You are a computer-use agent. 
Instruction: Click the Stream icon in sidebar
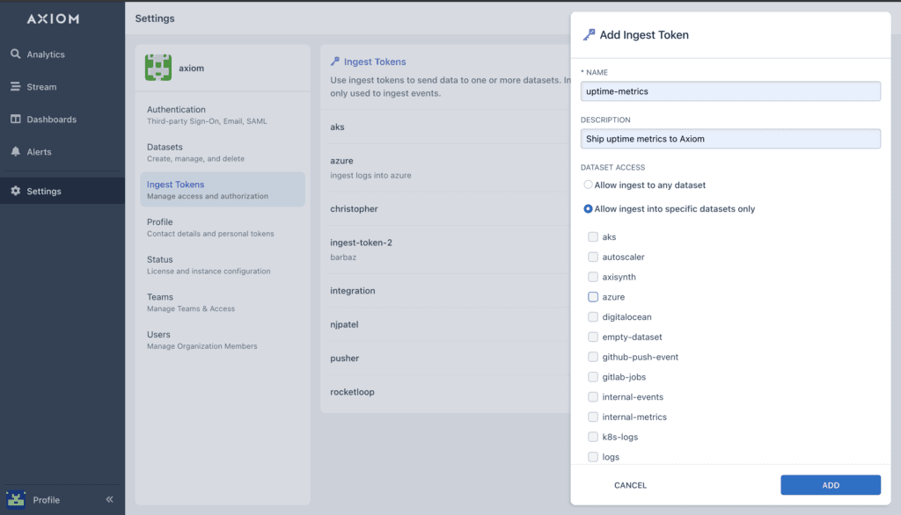click(16, 87)
